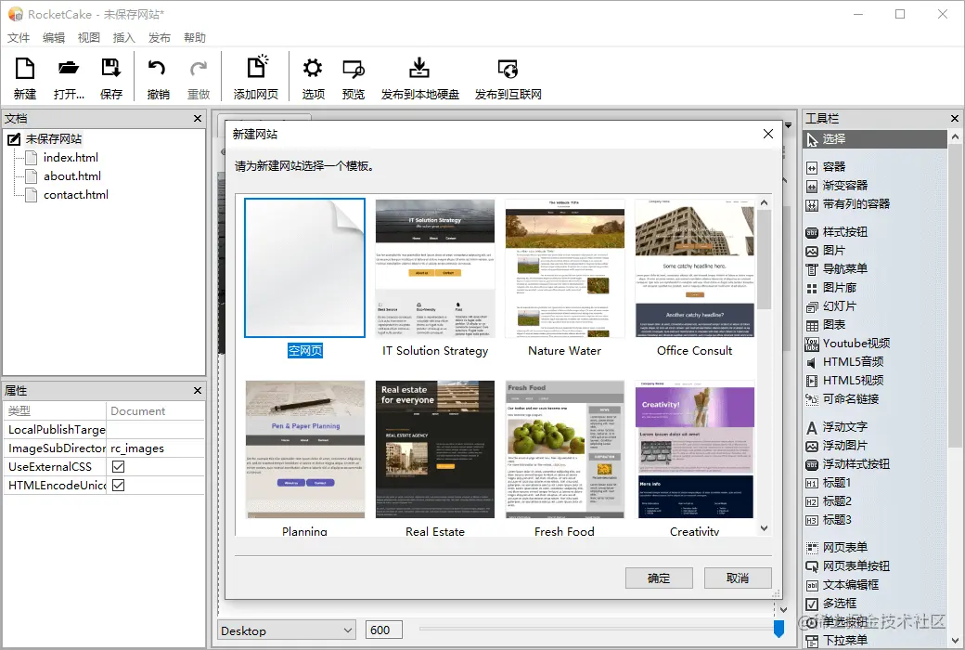965x650 pixels.
Task: Select the Planning template thumbnail
Action: (x=304, y=449)
